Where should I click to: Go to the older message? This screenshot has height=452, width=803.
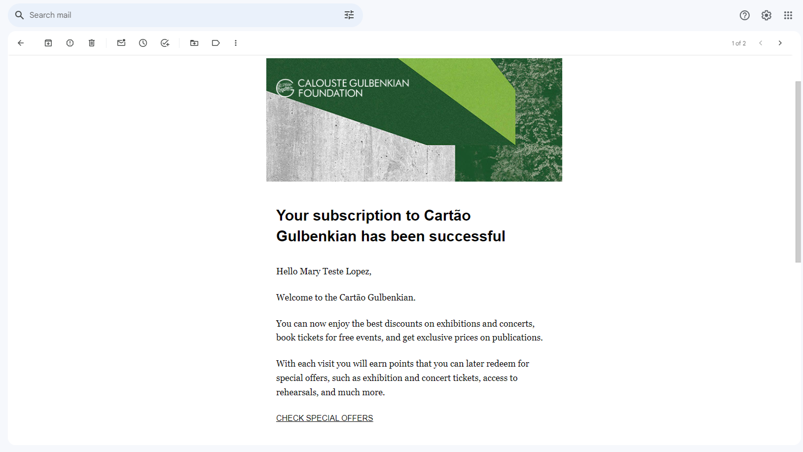coord(780,43)
